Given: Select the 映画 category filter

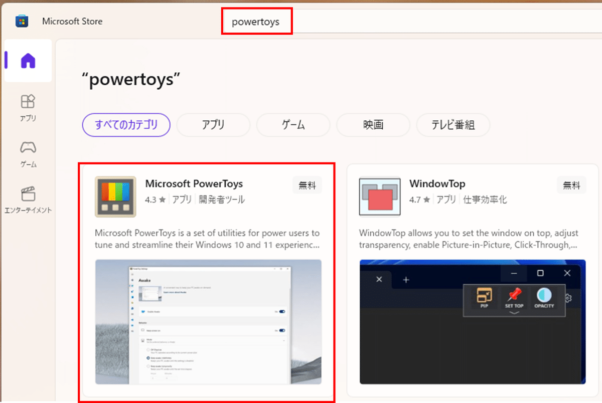Looking at the screenshot, I should coord(373,125).
